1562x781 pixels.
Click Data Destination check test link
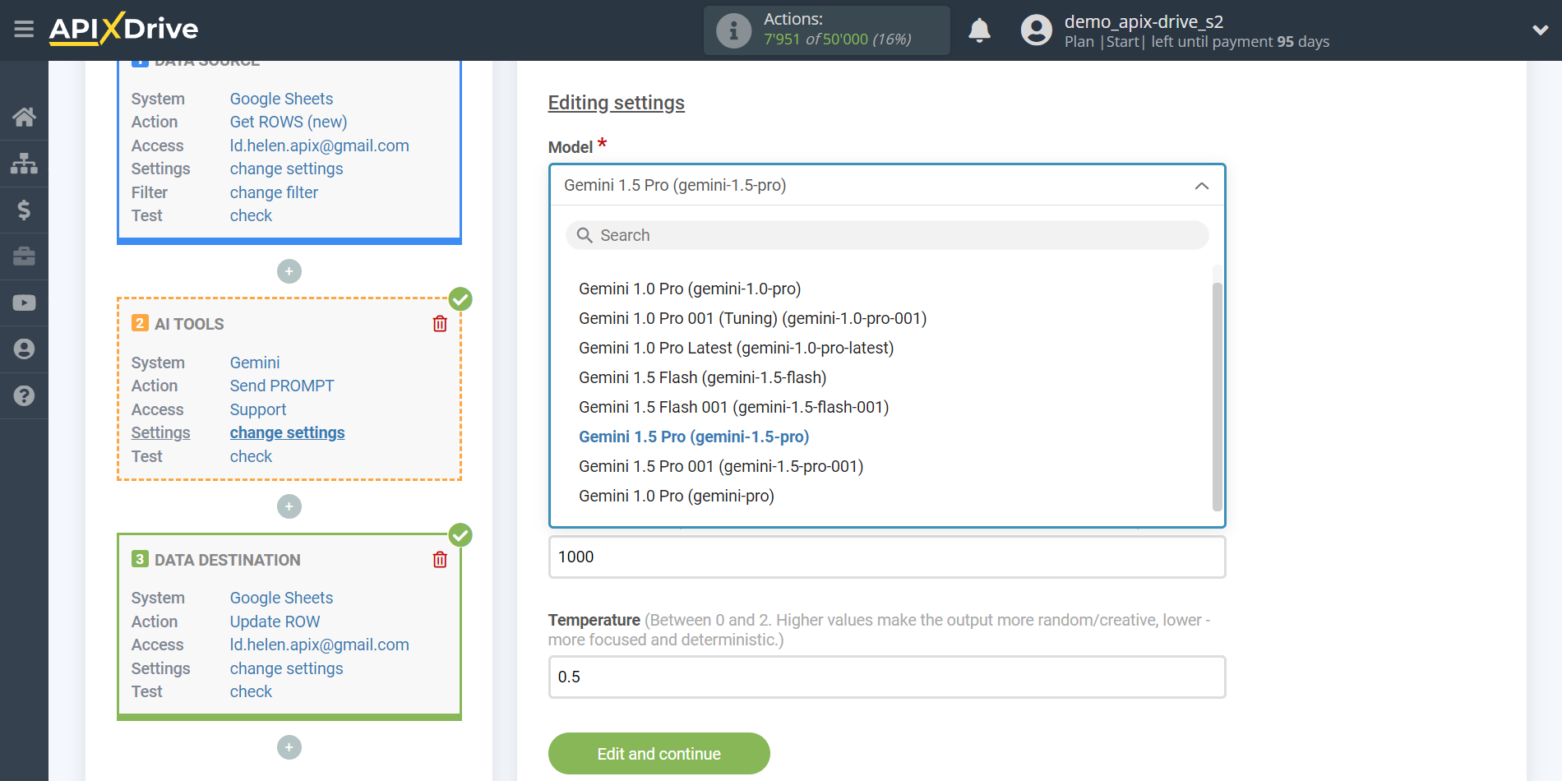point(251,691)
